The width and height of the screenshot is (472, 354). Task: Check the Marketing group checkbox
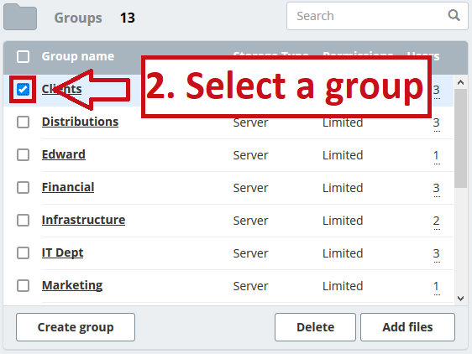(x=24, y=286)
